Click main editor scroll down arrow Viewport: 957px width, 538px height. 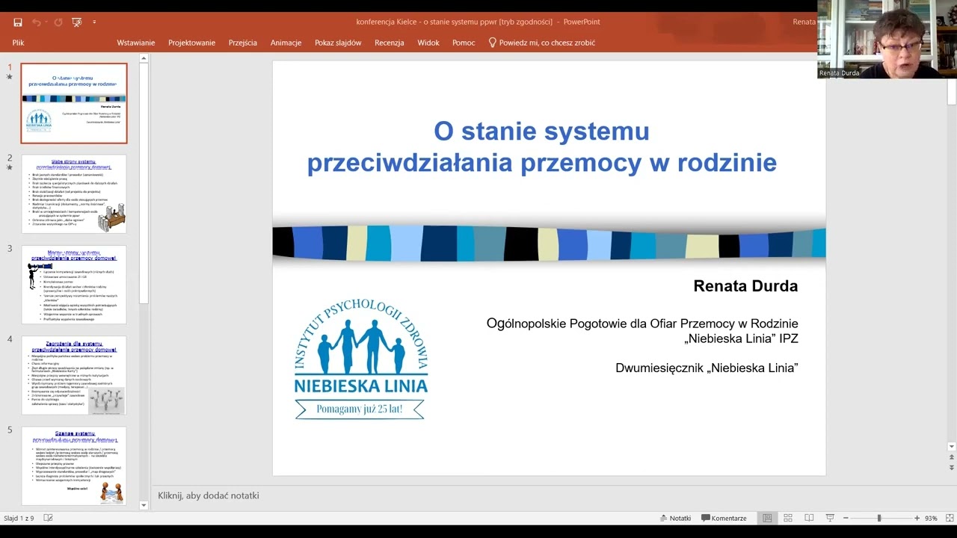[952, 447]
